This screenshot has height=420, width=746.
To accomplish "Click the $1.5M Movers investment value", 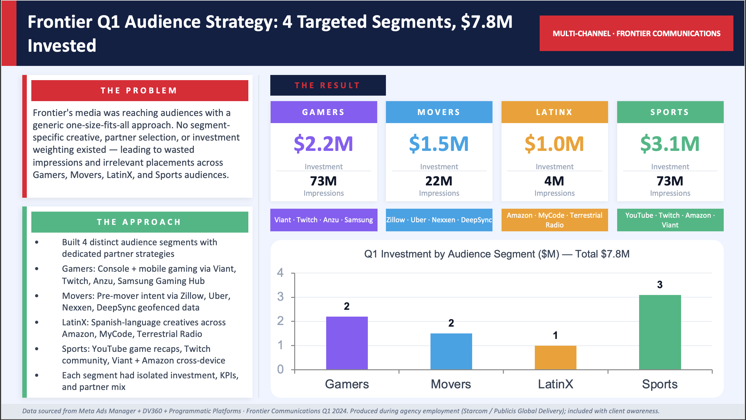I will pos(439,144).
